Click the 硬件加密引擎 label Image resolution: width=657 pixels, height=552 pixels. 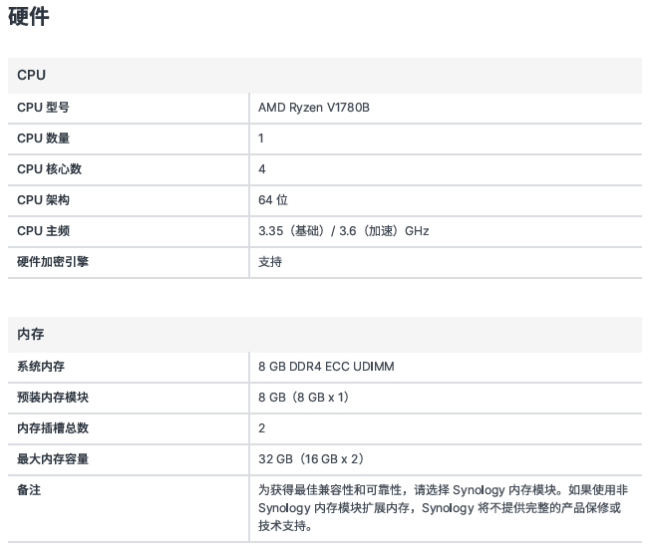click(x=60, y=262)
